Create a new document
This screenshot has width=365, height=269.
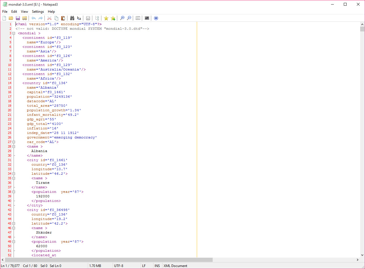pos(4,18)
